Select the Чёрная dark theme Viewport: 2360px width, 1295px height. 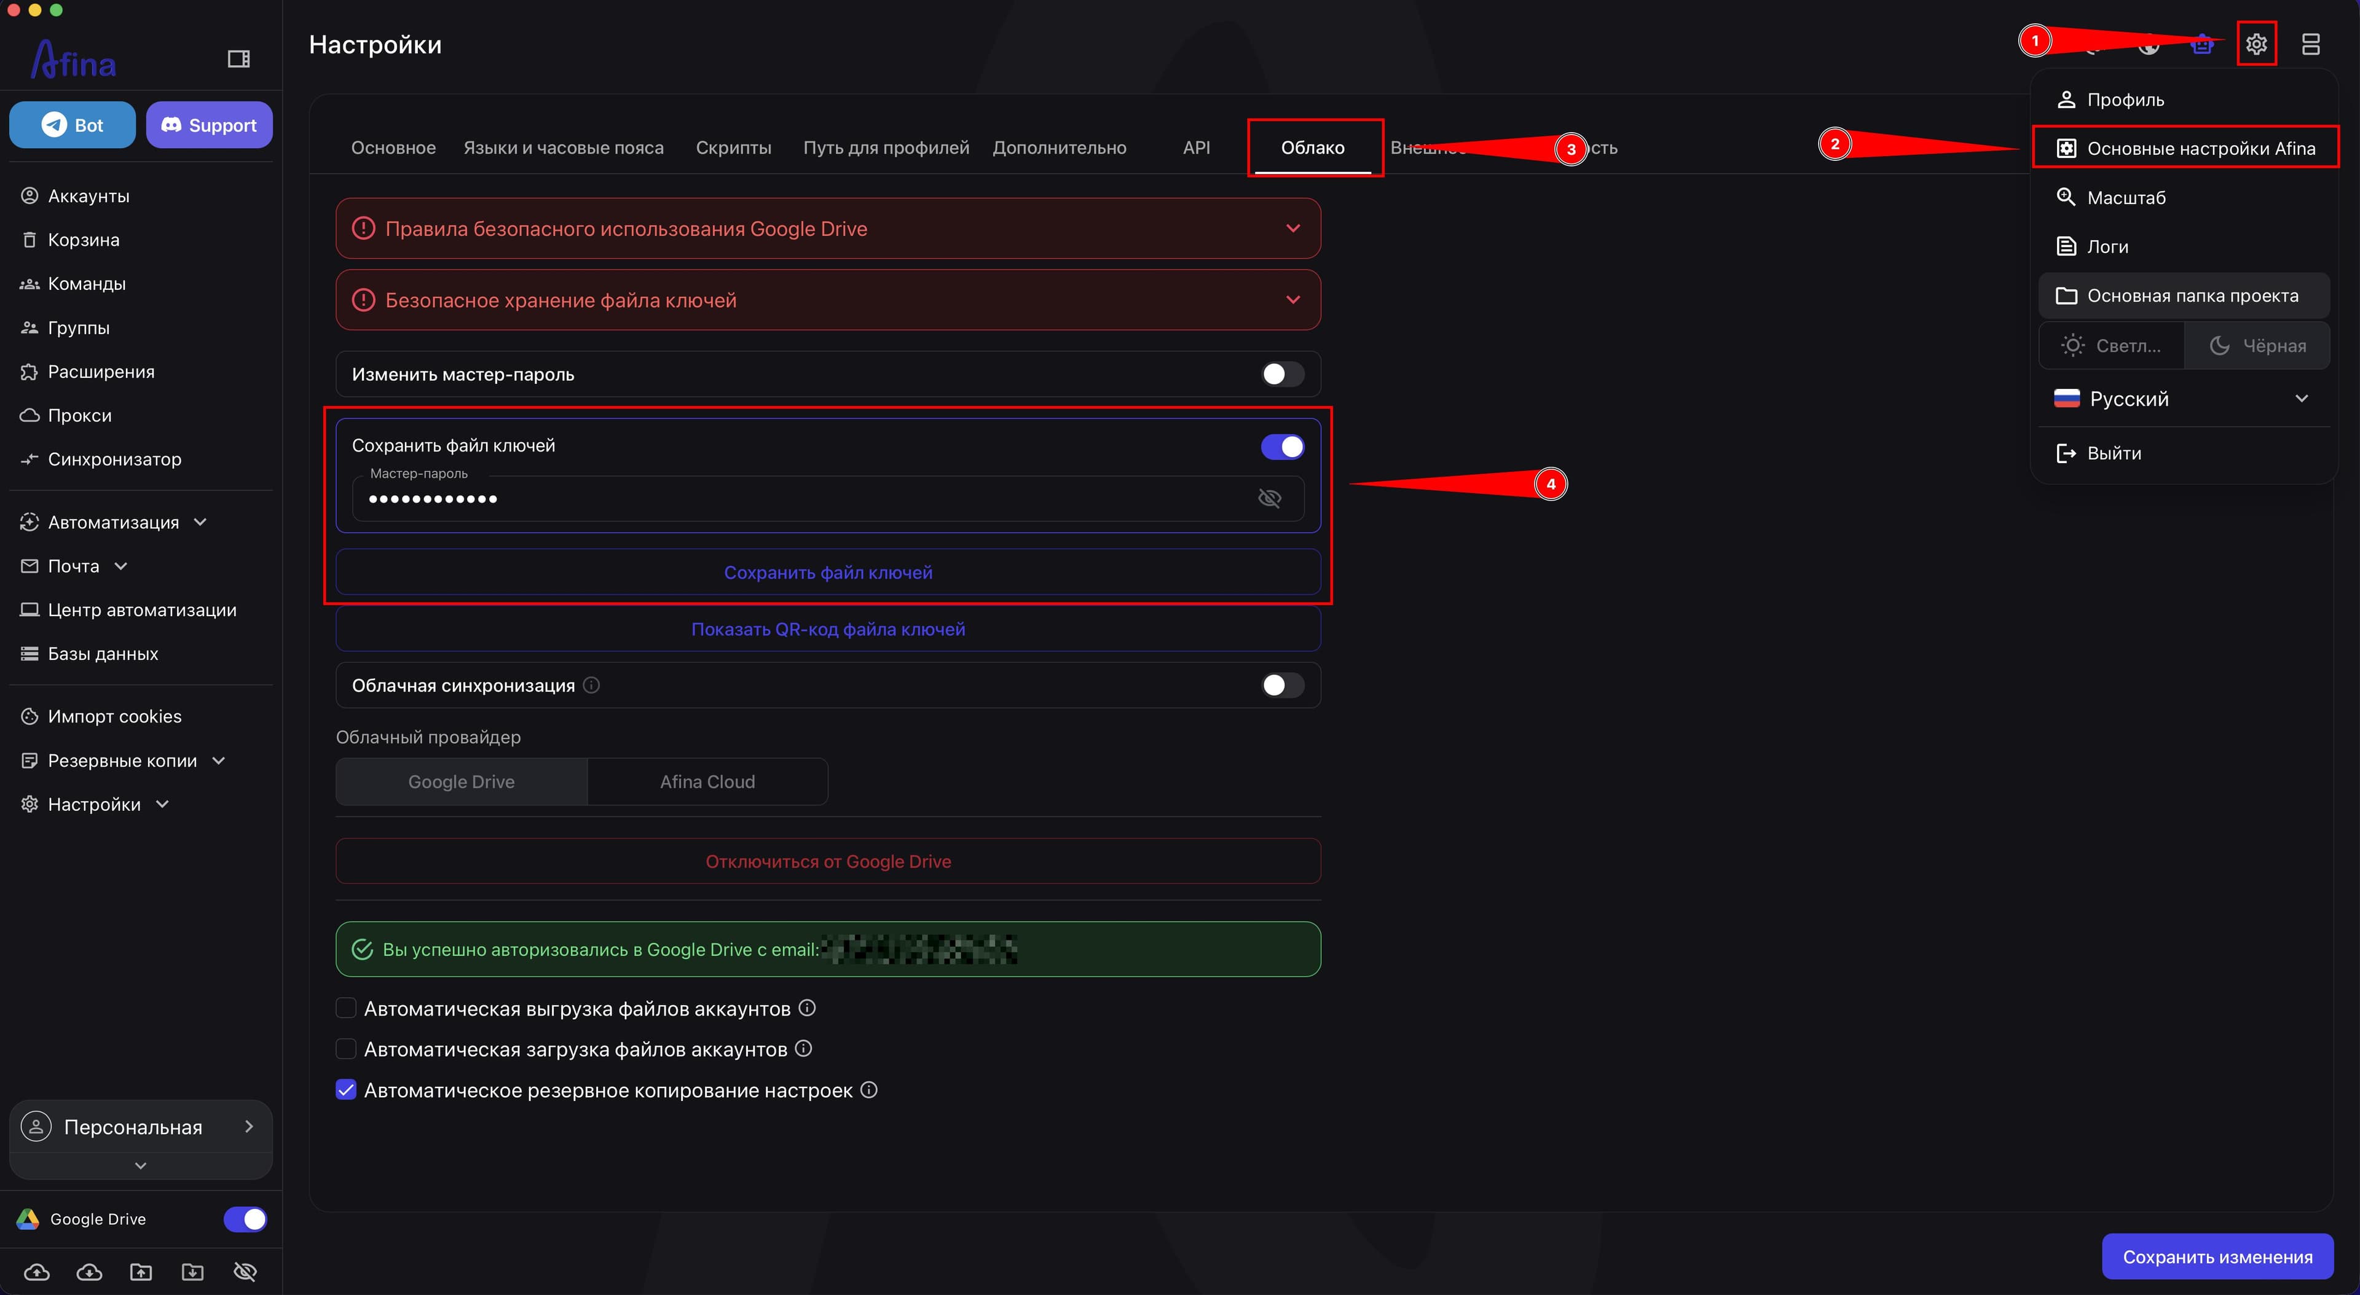(2257, 345)
